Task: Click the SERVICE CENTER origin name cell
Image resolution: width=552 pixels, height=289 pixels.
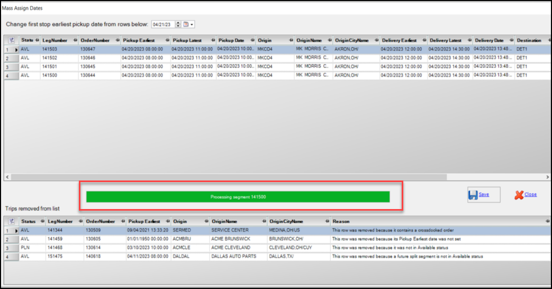Action: tap(238, 230)
